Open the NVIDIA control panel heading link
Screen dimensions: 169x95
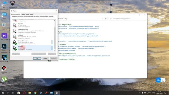66,59
